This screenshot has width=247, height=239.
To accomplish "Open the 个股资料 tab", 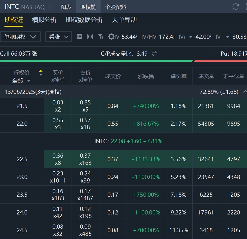I will point(116,7).
